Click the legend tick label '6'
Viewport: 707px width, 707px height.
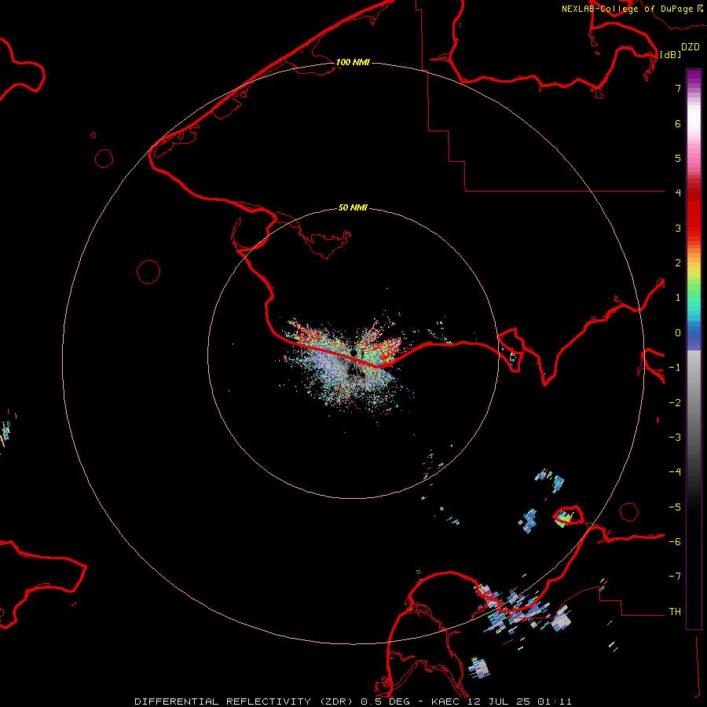click(678, 123)
